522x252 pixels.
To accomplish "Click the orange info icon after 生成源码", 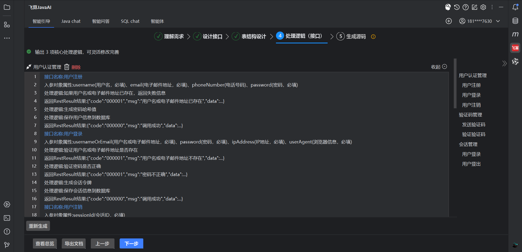I will click(373, 37).
